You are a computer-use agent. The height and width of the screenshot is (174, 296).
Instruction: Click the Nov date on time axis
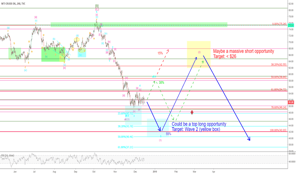click(115, 171)
